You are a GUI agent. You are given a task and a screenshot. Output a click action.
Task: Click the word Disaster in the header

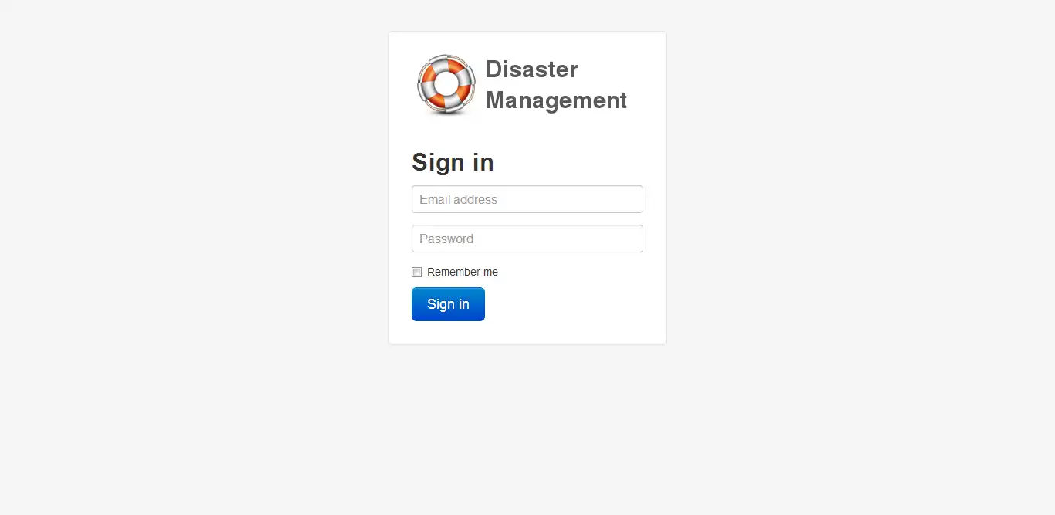531,69
